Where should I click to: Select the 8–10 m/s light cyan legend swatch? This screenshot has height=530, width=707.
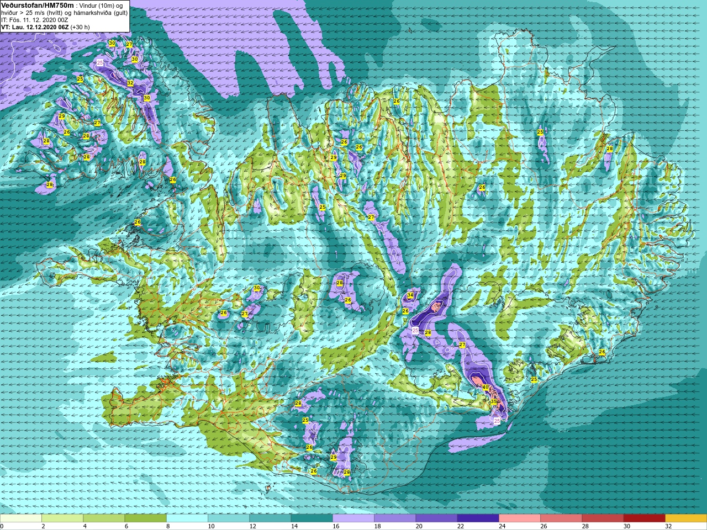pos(187,518)
